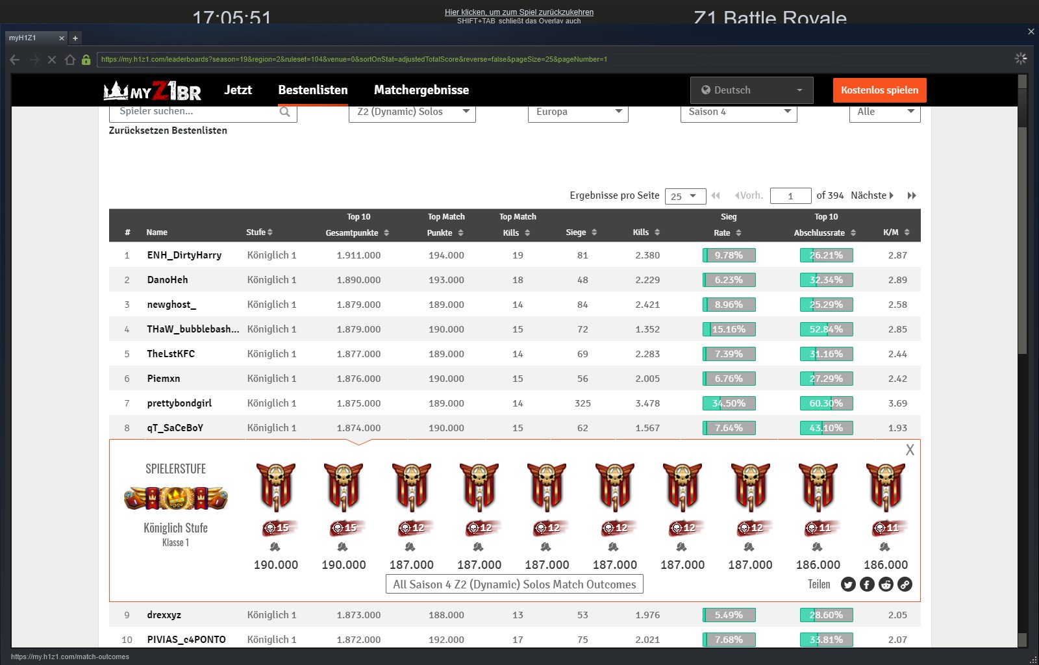Select first 190.000 match badge
The image size is (1039, 665).
(x=276, y=487)
